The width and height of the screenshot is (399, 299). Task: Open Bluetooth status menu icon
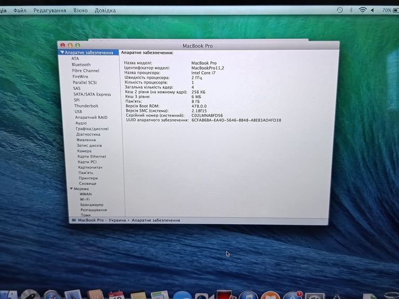(x=351, y=10)
